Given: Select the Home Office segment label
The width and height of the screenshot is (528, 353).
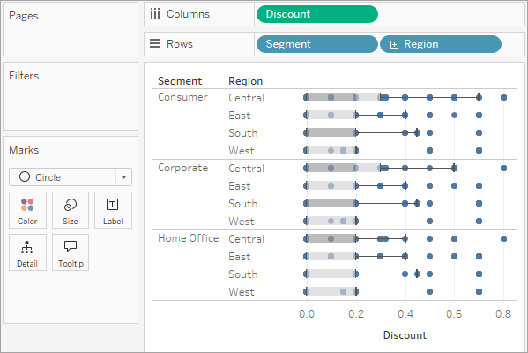Looking at the screenshot, I should point(189,238).
